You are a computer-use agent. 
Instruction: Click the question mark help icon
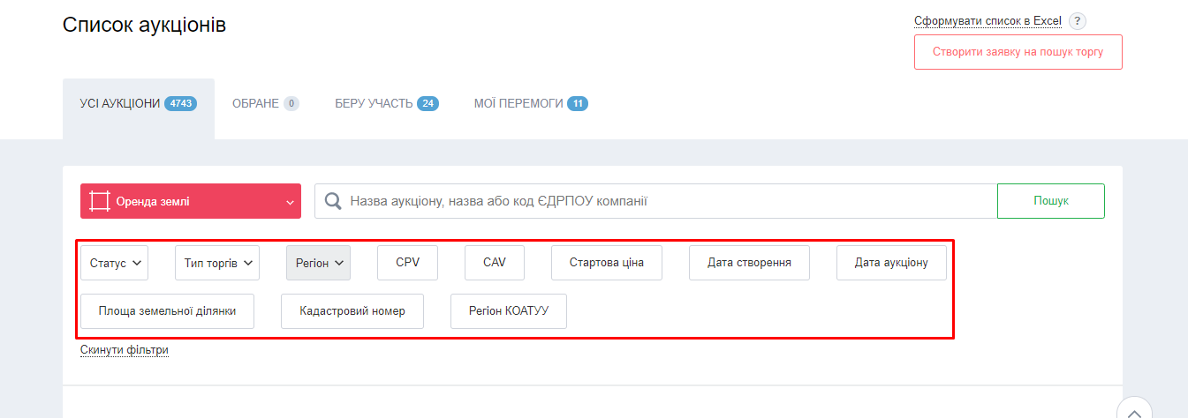1077,21
